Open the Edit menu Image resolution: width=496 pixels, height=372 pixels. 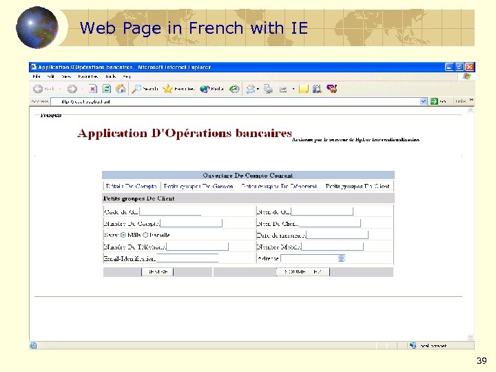[x=50, y=76]
